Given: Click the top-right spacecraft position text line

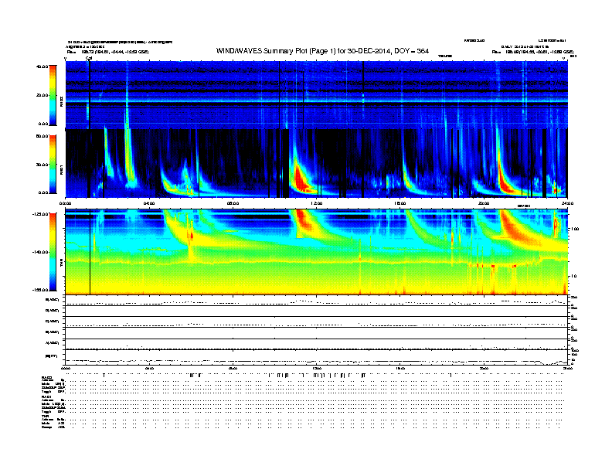Looking at the screenshot, I should tap(532, 52).
